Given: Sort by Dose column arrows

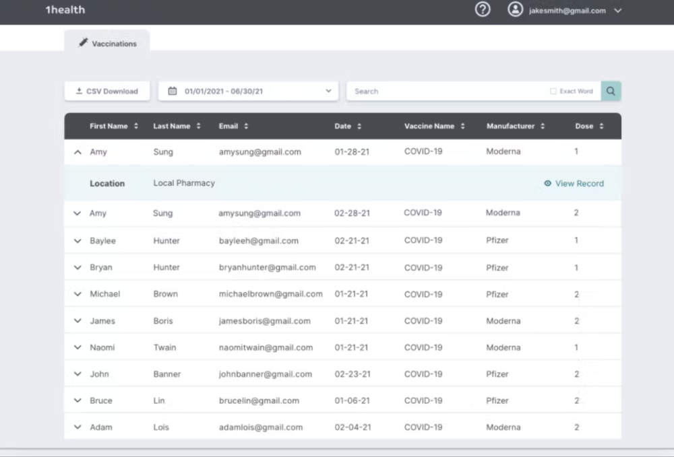Looking at the screenshot, I should click(601, 127).
